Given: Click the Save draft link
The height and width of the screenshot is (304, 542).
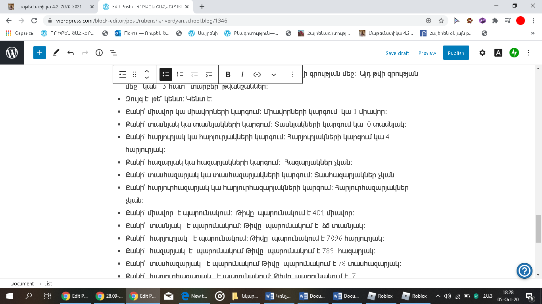Looking at the screenshot, I should point(397,53).
